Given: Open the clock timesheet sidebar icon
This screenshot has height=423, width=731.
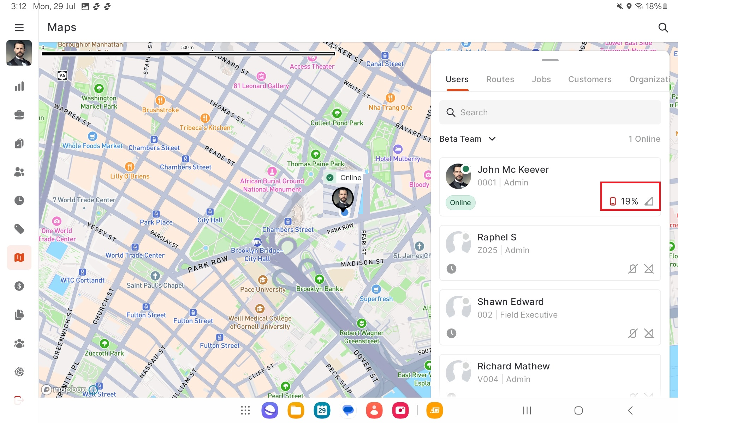Looking at the screenshot, I should 19,200.
